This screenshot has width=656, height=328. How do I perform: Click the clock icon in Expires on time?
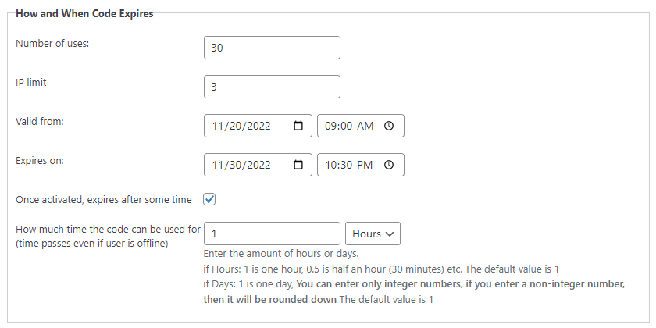(x=389, y=165)
